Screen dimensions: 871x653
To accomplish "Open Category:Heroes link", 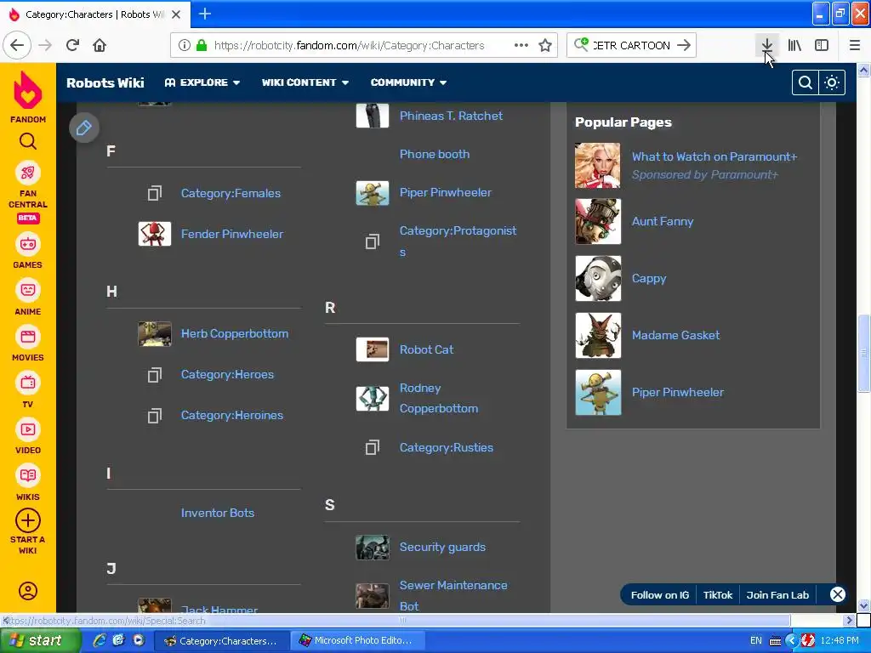I will pyautogui.click(x=227, y=374).
